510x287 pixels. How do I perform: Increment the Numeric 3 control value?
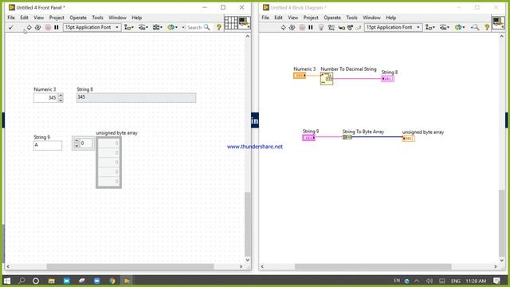tap(61, 96)
